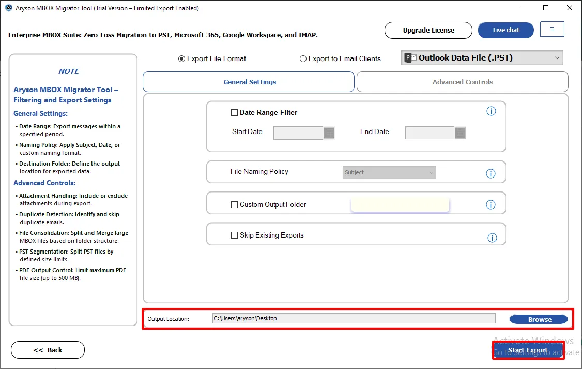
Task: Open the File Naming Policy Subject dropdown
Action: (x=389, y=172)
